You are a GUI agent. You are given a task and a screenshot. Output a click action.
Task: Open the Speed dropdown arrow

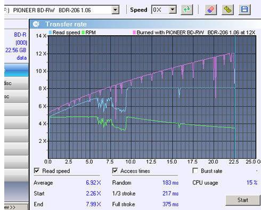pyautogui.click(x=173, y=10)
